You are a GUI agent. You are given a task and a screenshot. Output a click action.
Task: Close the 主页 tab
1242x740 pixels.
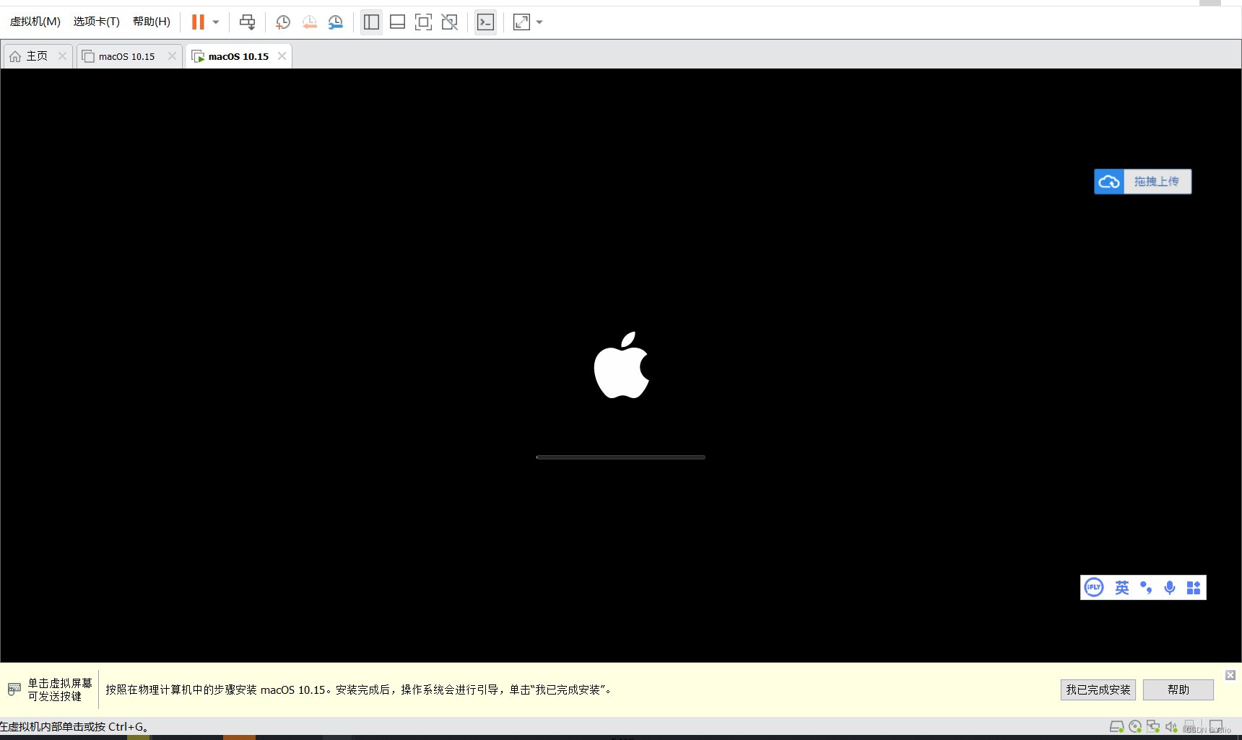63,56
